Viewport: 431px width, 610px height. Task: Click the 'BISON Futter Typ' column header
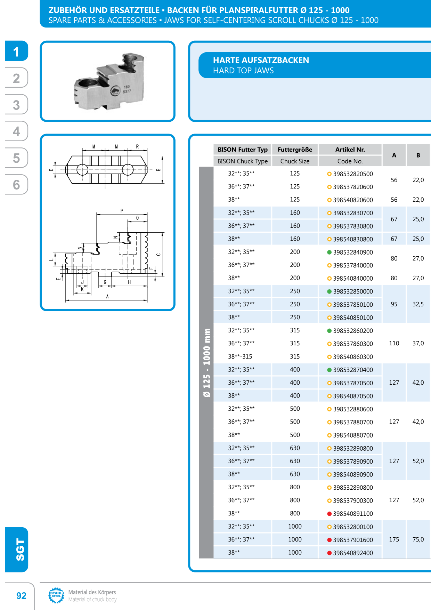[243, 150]
